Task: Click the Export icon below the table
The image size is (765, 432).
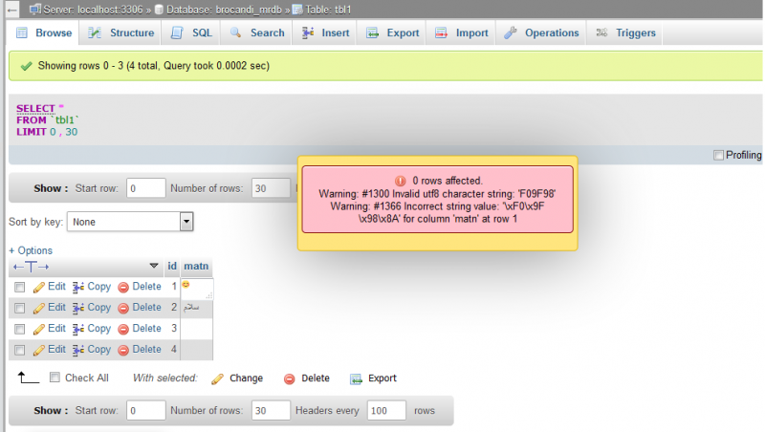Action: coord(357,378)
